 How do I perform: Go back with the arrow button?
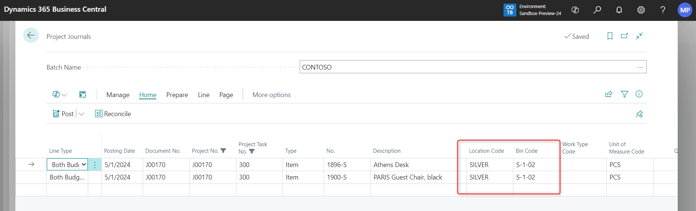click(31, 36)
